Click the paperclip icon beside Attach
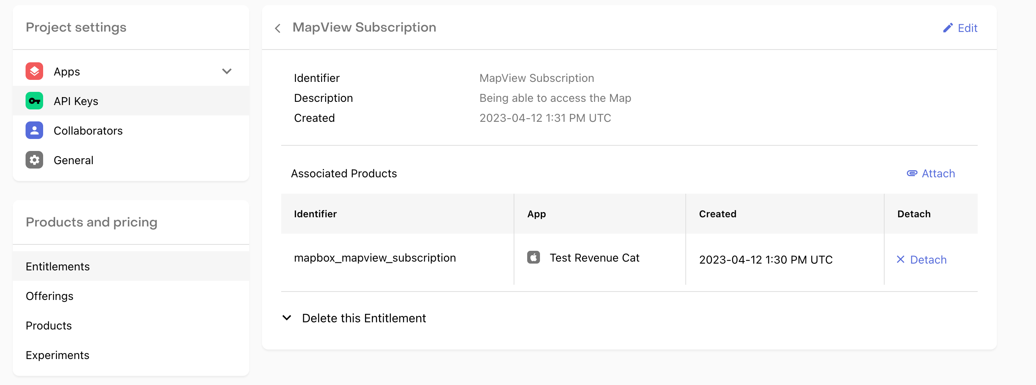 click(x=912, y=173)
